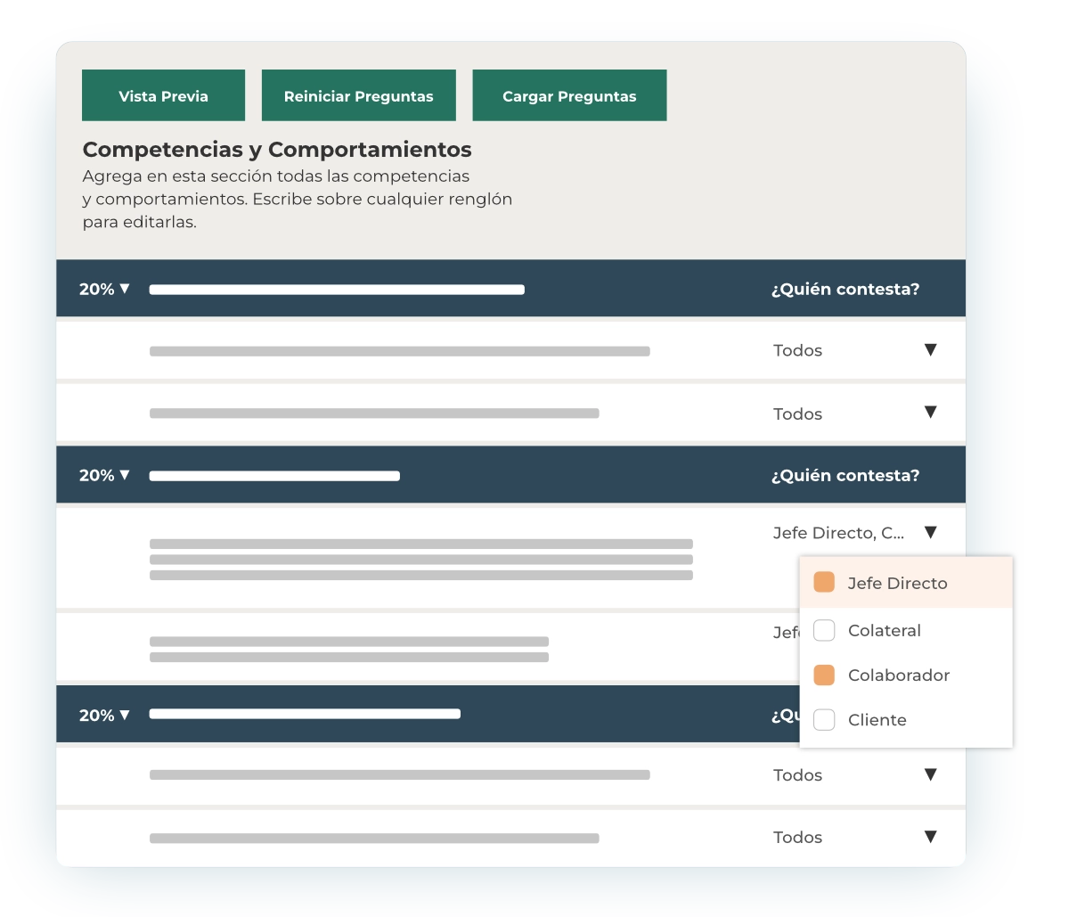Screen dimensions: 1069x917
Task: Expand the 20% weight arrow of second competency
Action: click(124, 475)
